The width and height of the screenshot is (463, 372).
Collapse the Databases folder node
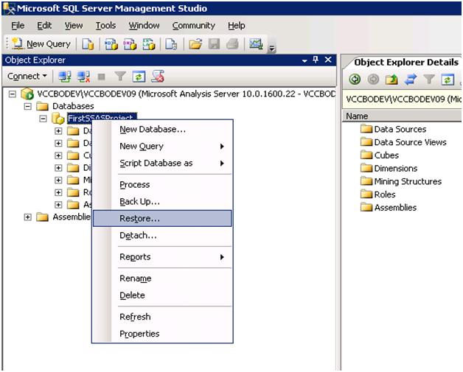27,106
